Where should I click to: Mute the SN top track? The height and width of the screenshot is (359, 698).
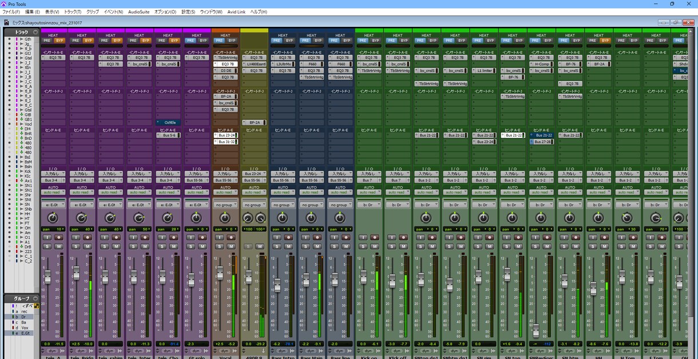[518, 246]
